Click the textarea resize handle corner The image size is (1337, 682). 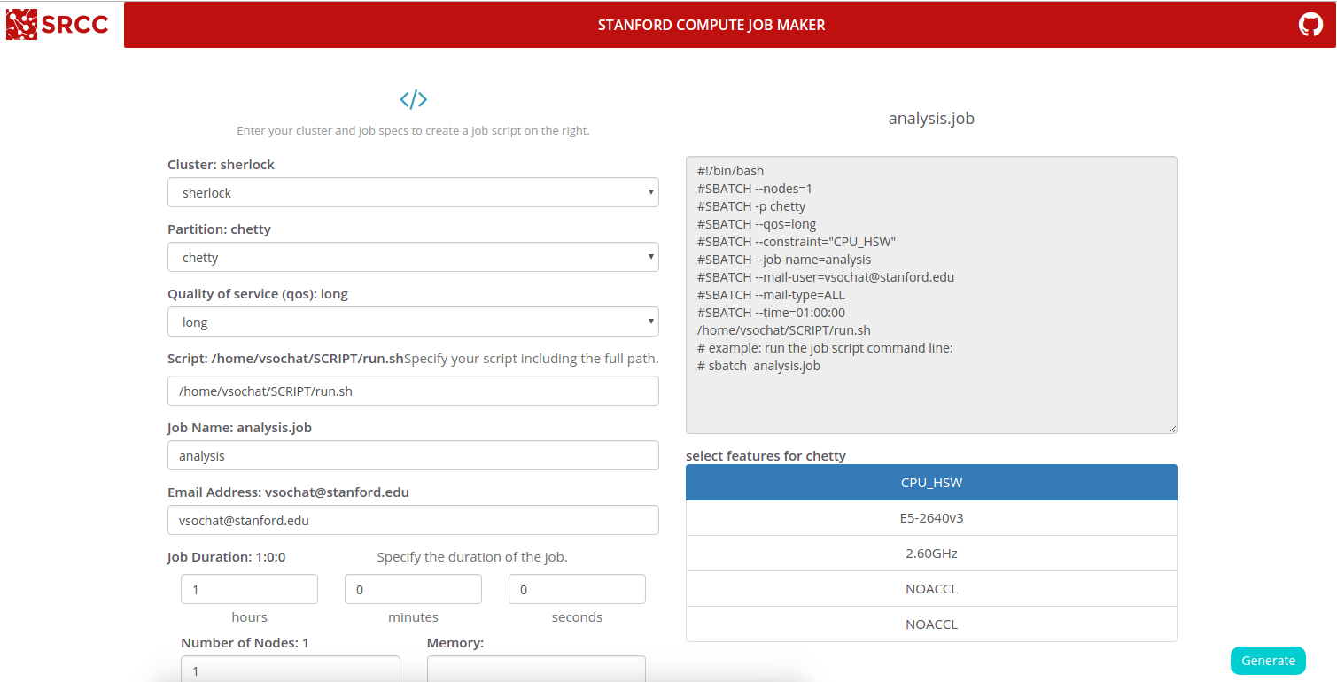point(1172,429)
